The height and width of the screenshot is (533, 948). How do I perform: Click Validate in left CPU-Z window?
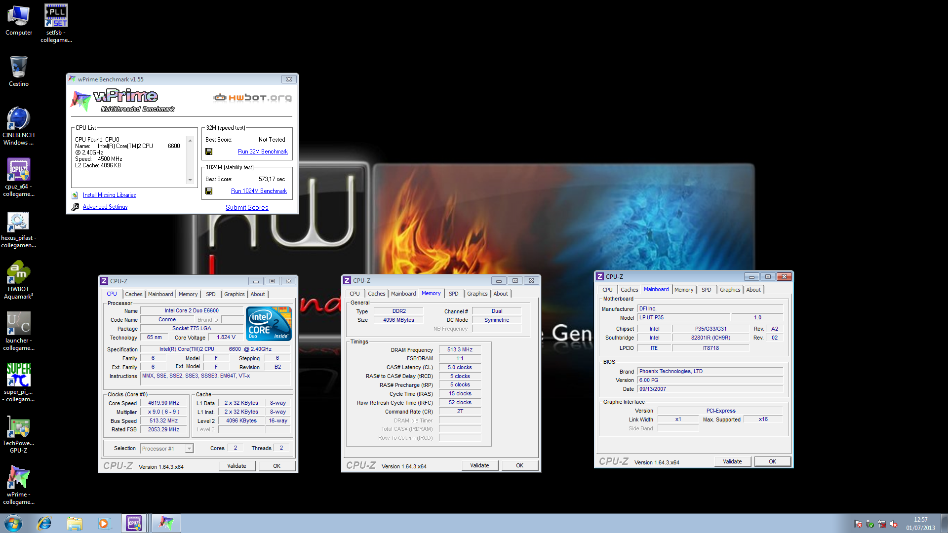pos(237,466)
